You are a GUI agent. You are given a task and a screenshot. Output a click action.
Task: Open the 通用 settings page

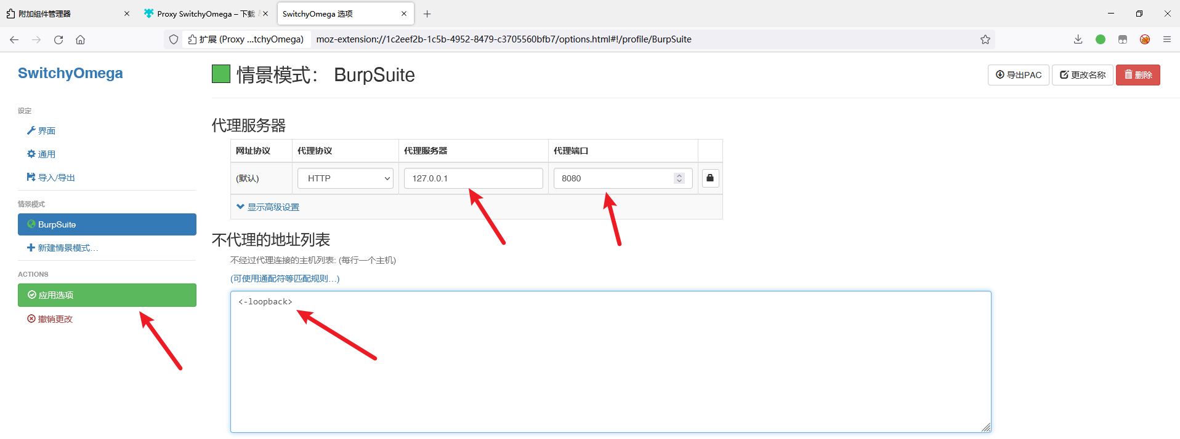click(41, 154)
